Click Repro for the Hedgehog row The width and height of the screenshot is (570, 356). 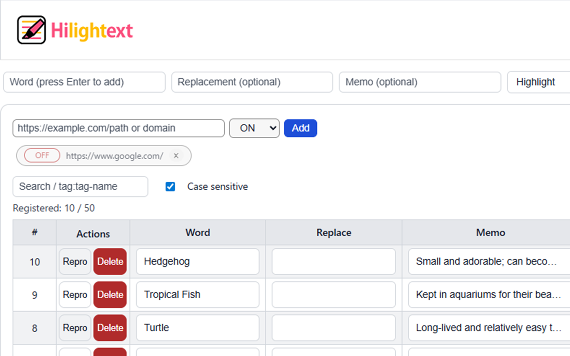coord(75,262)
